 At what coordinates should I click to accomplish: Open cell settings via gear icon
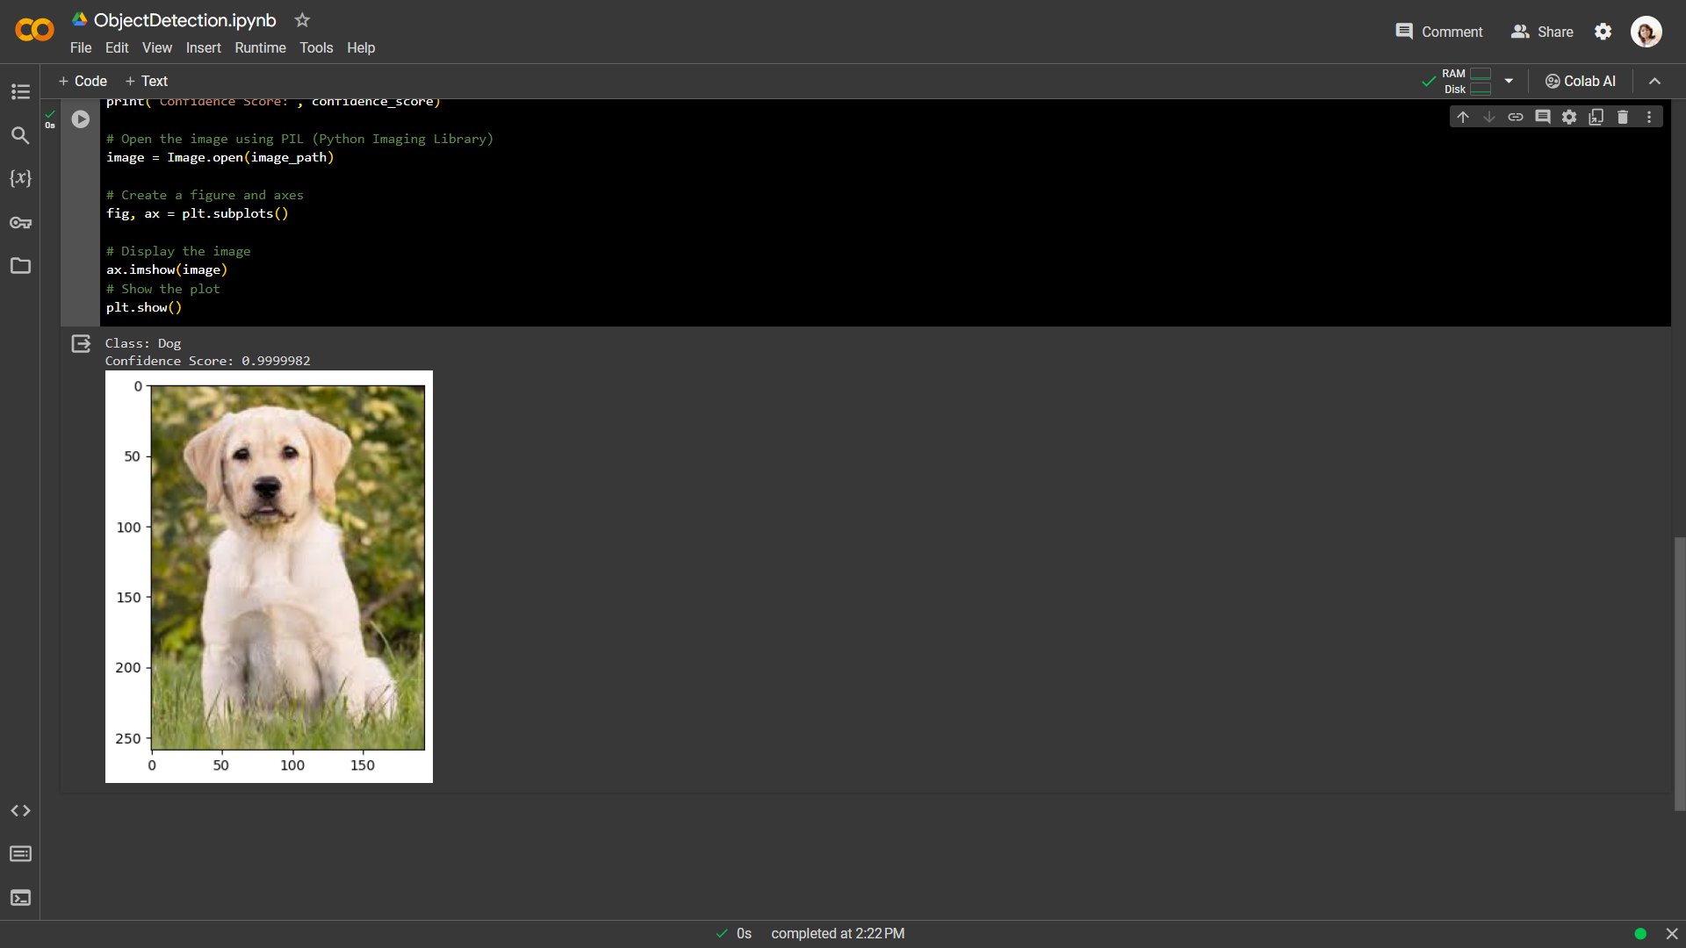click(1569, 116)
